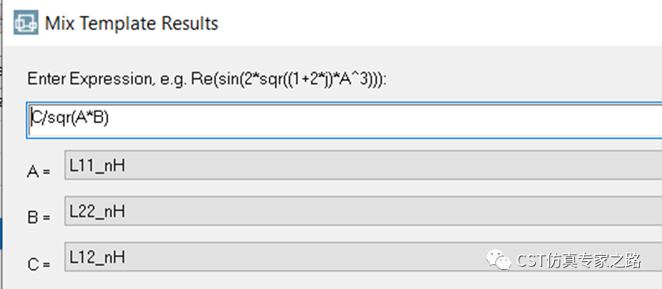Image resolution: width=662 pixels, height=289 pixels.
Task: Select the A variable field L11_nH
Action: pos(363,165)
